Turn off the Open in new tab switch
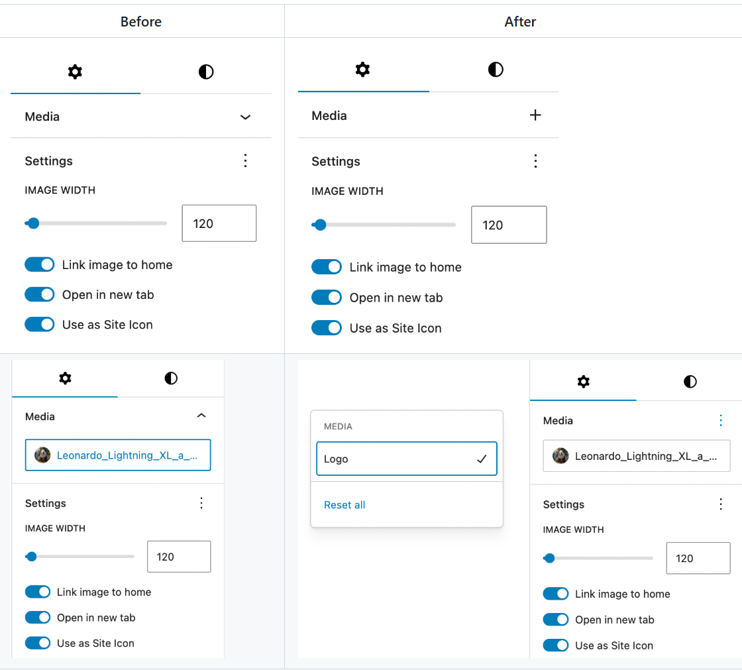Image resolution: width=742 pixels, height=670 pixels. [x=40, y=294]
